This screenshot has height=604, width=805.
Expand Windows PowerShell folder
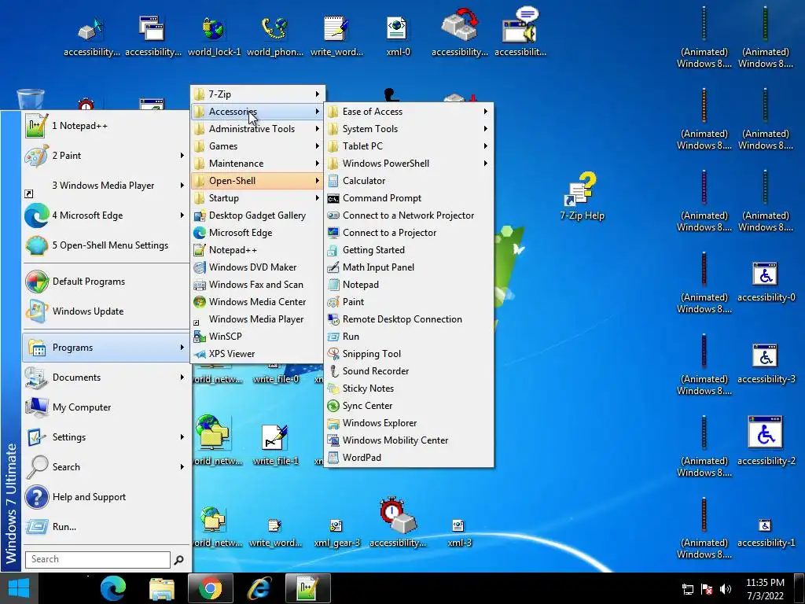(409, 164)
